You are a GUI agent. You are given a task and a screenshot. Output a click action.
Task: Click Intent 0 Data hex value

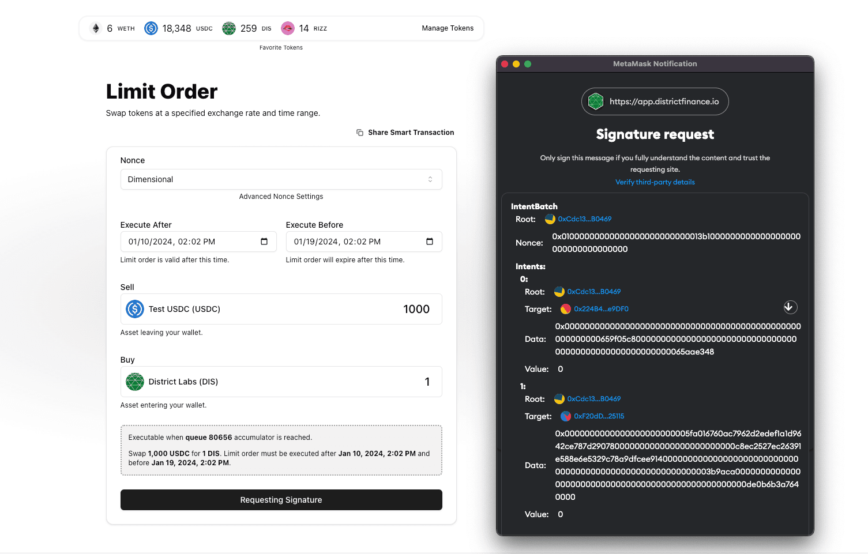(678, 339)
